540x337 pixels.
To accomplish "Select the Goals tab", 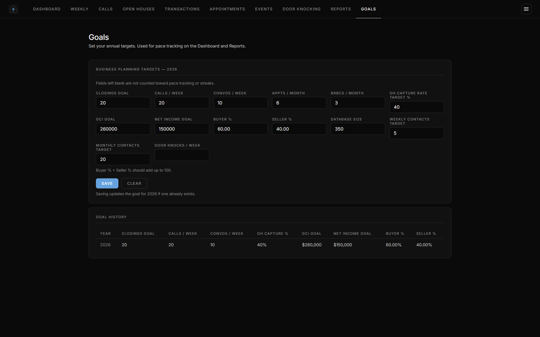I will coord(368,9).
